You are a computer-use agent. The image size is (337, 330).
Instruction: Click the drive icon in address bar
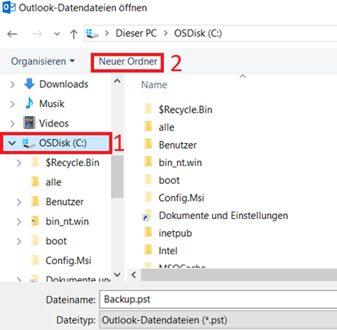pyautogui.click(x=92, y=33)
